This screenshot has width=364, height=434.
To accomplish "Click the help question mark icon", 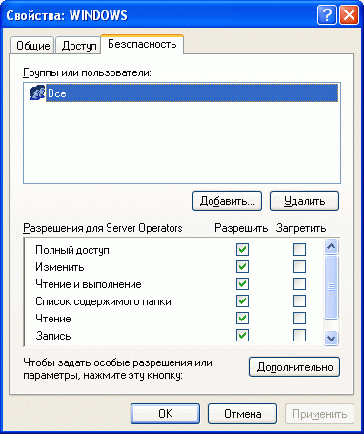I will [x=327, y=15].
